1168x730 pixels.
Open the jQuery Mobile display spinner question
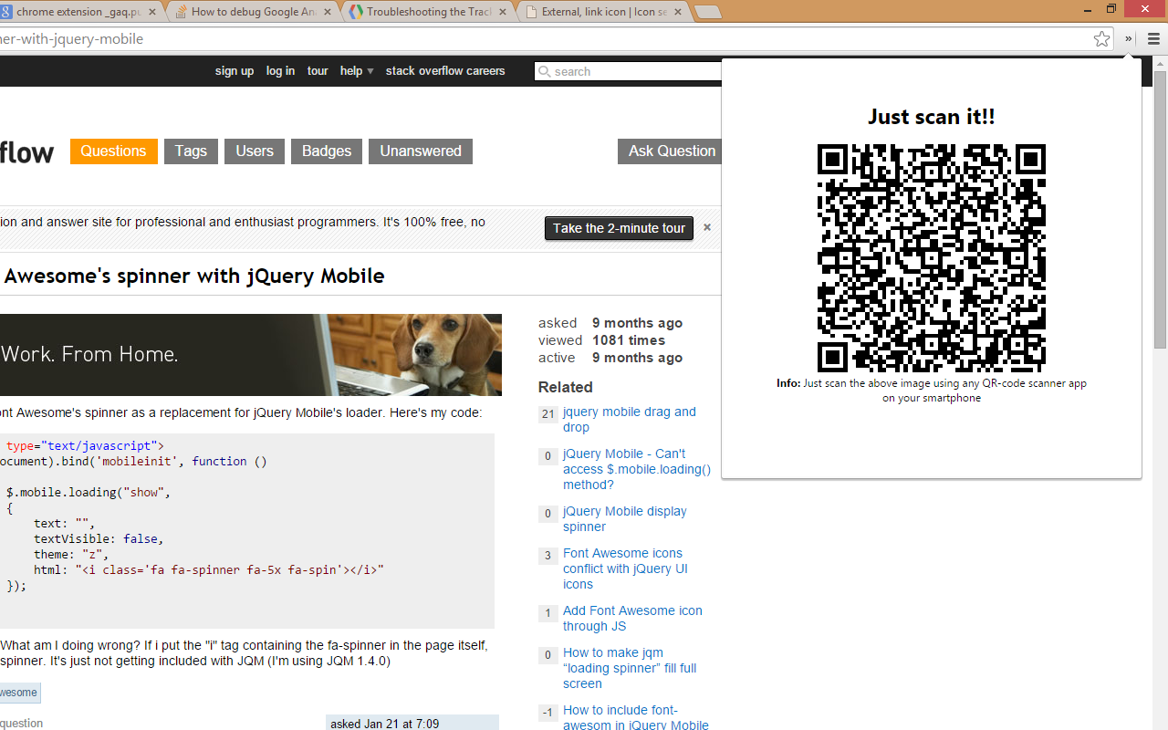[x=624, y=518]
